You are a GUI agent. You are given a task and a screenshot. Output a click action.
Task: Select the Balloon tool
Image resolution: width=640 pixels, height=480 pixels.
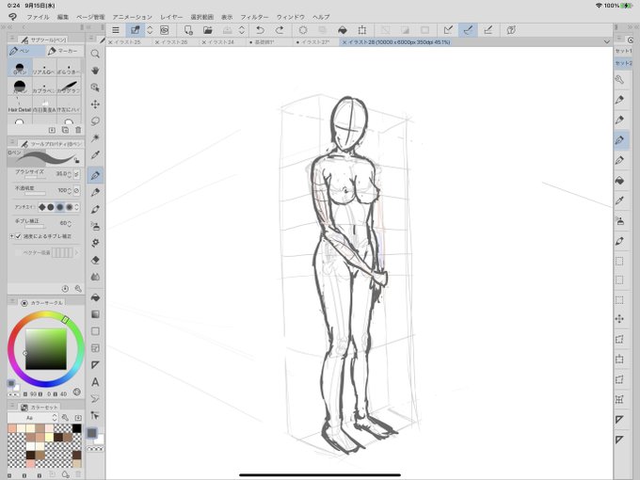(95, 399)
